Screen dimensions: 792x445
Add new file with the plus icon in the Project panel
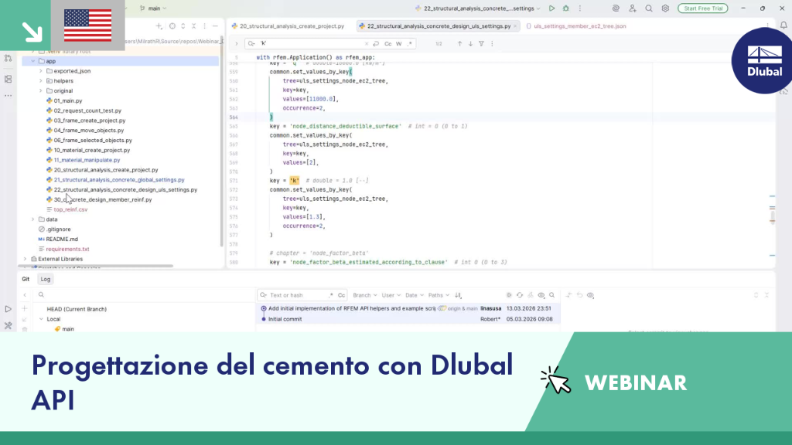coord(159,25)
